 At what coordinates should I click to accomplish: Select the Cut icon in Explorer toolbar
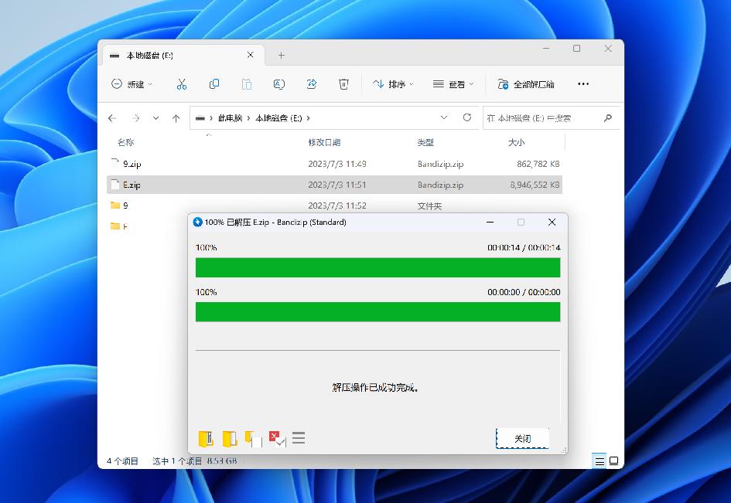pos(182,84)
